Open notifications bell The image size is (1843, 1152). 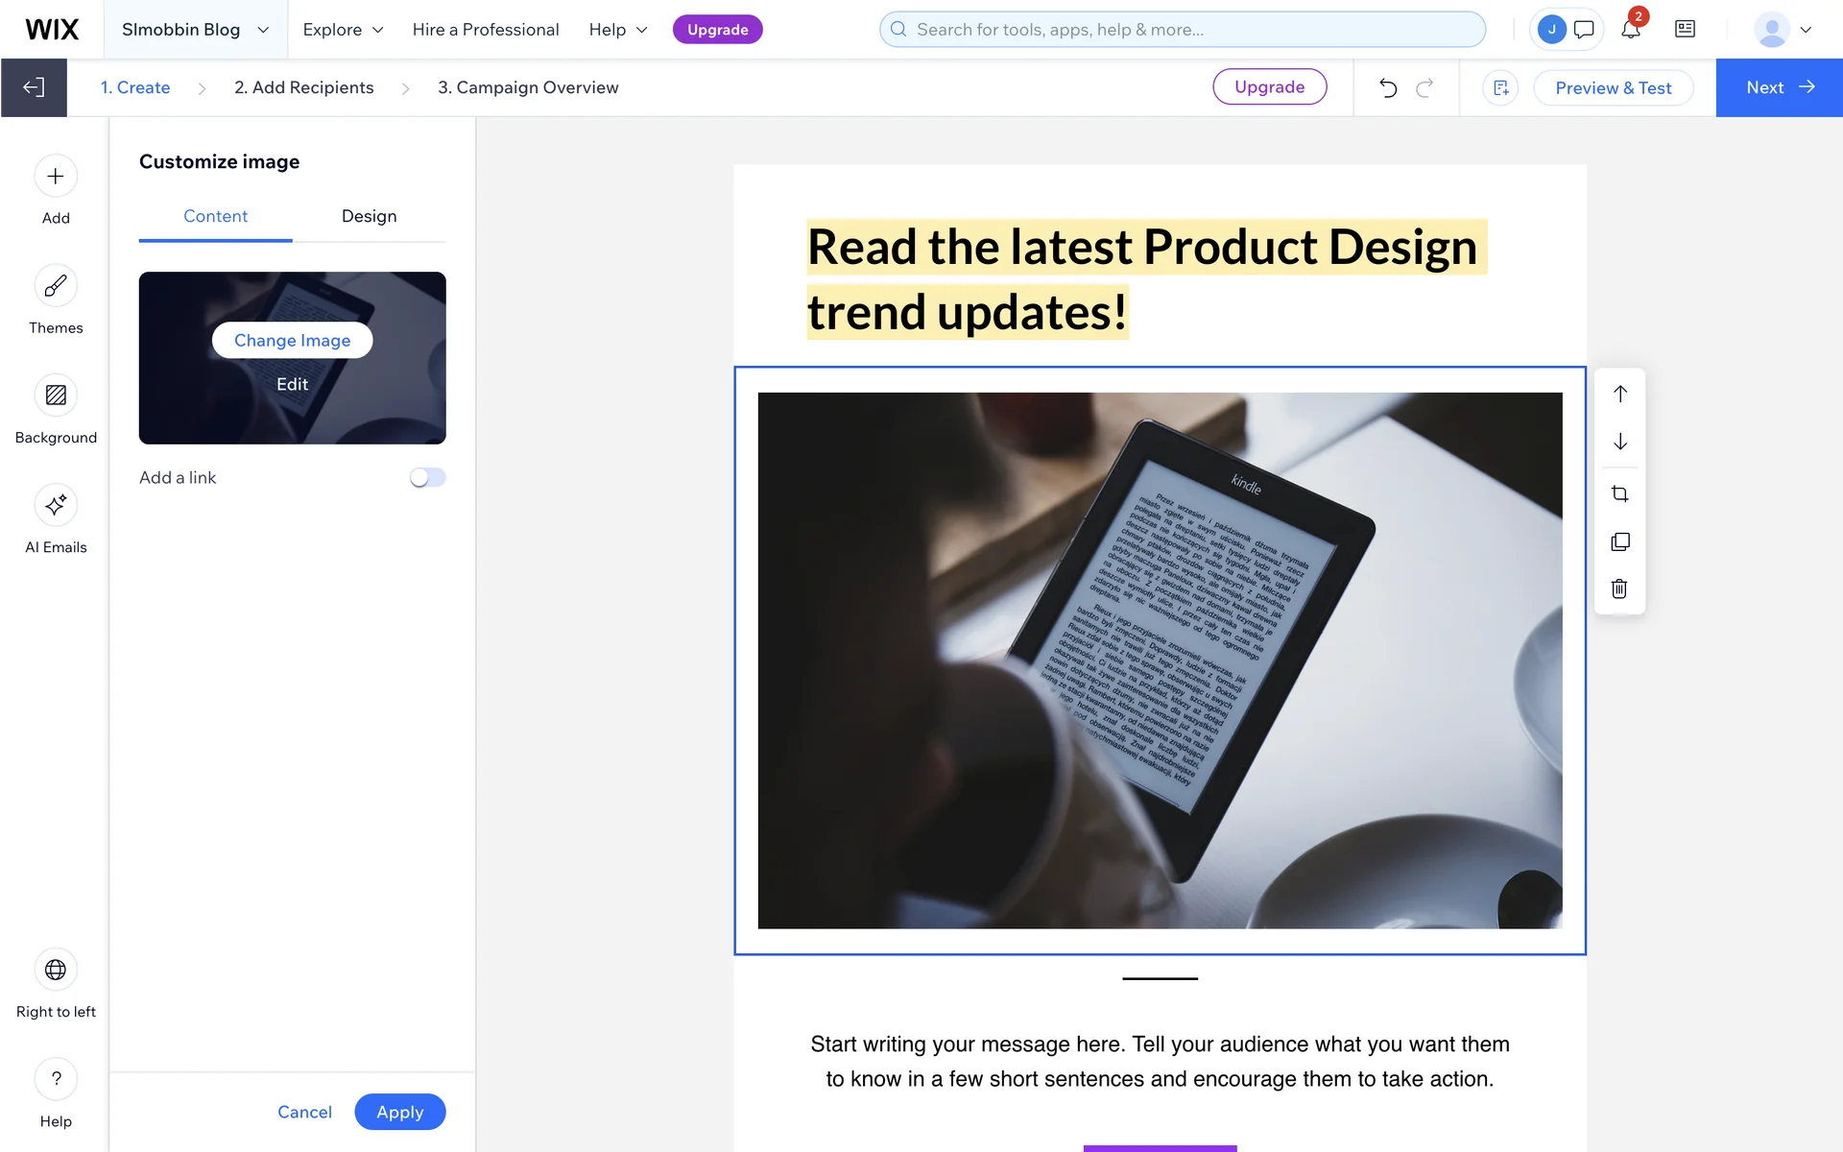click(1630, 29)
